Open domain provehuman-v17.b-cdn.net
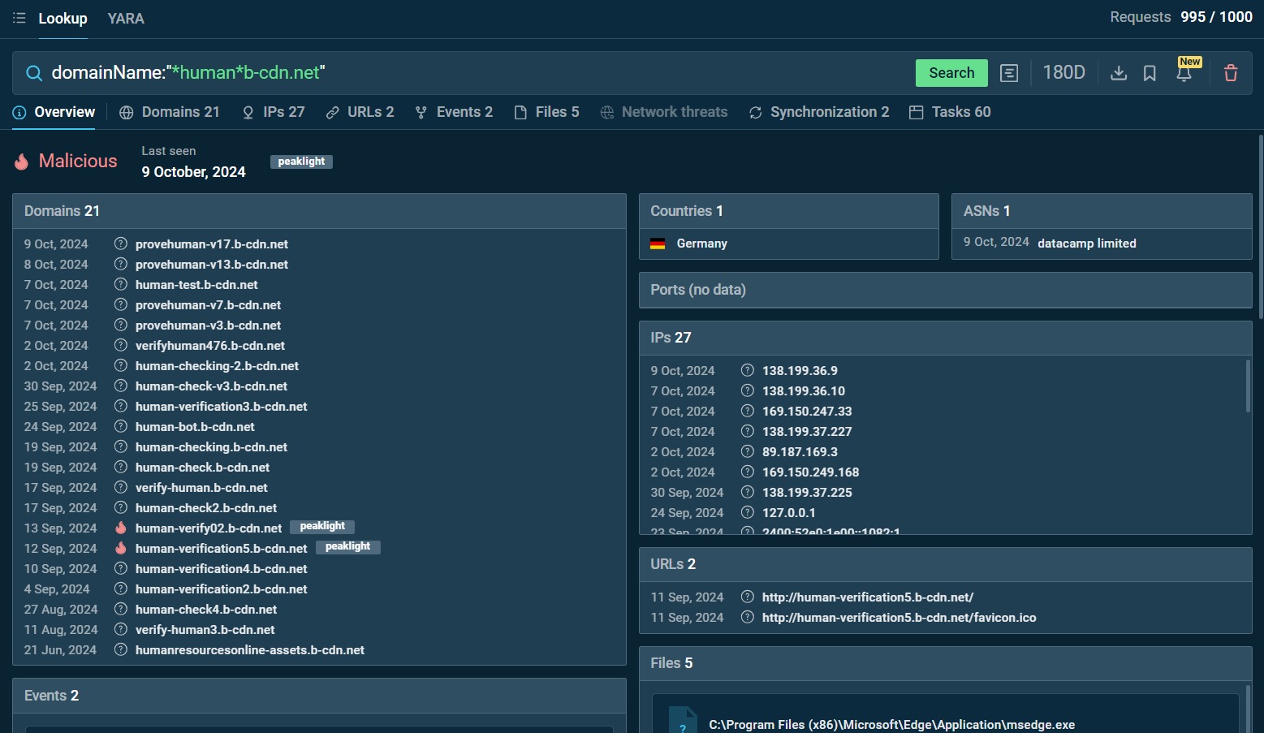 (x=212, y=244)
